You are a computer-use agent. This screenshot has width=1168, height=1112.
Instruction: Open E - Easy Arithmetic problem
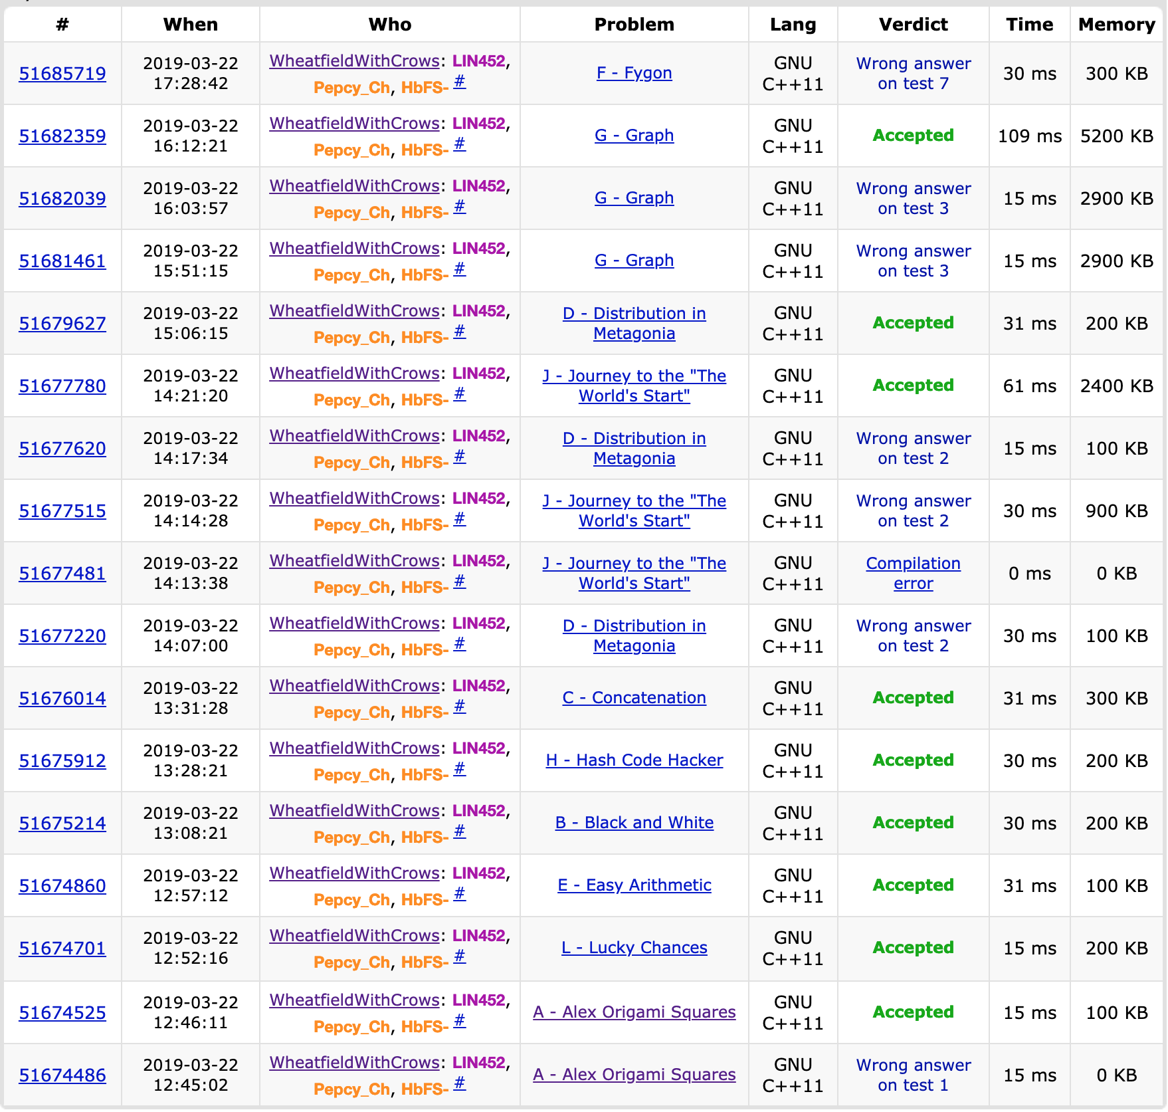tap(634, 885)
